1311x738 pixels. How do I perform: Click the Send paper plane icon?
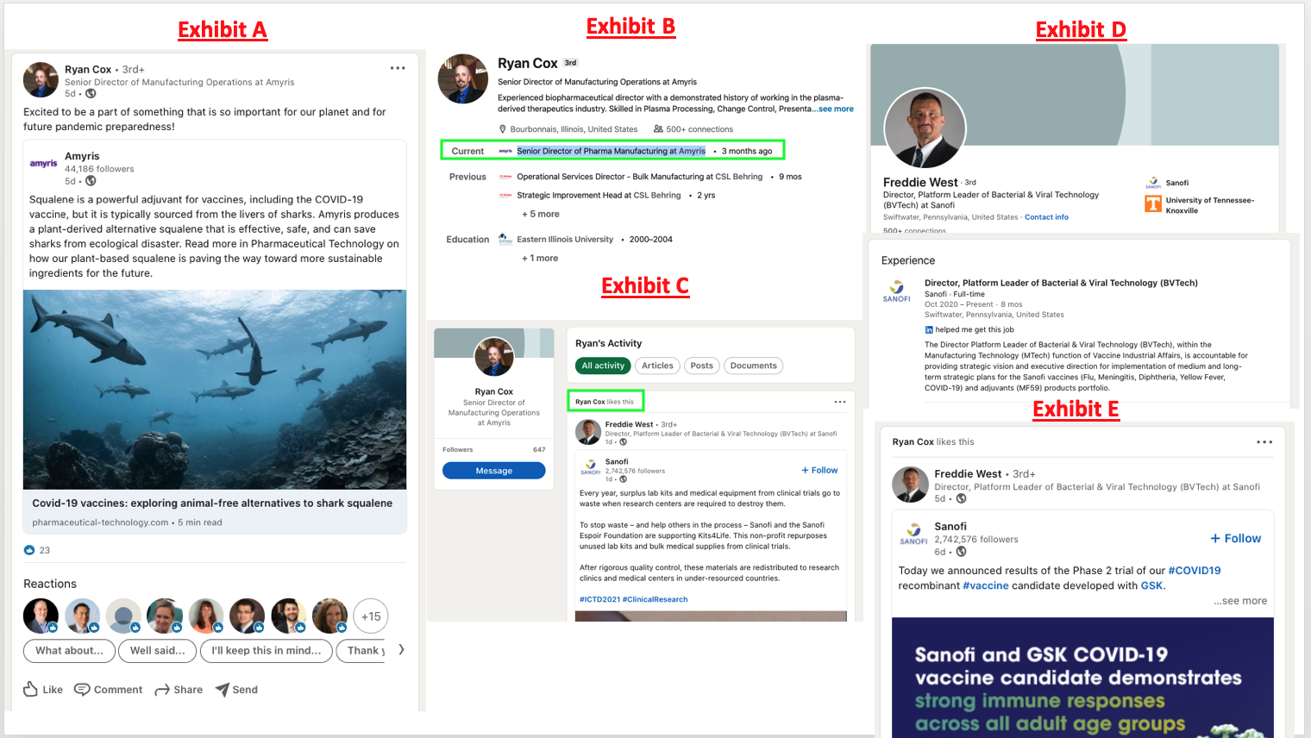click(x=223, y=689)
